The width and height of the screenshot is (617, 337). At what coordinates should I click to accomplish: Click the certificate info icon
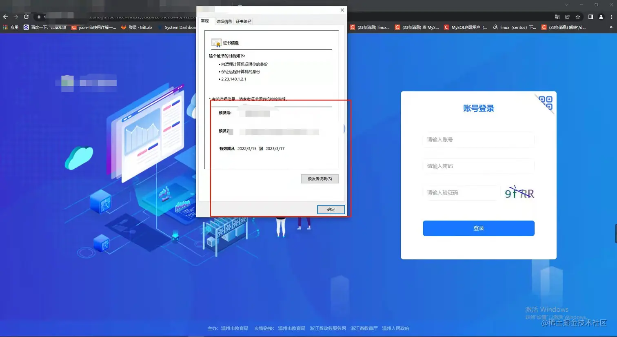tap(216, 43)
